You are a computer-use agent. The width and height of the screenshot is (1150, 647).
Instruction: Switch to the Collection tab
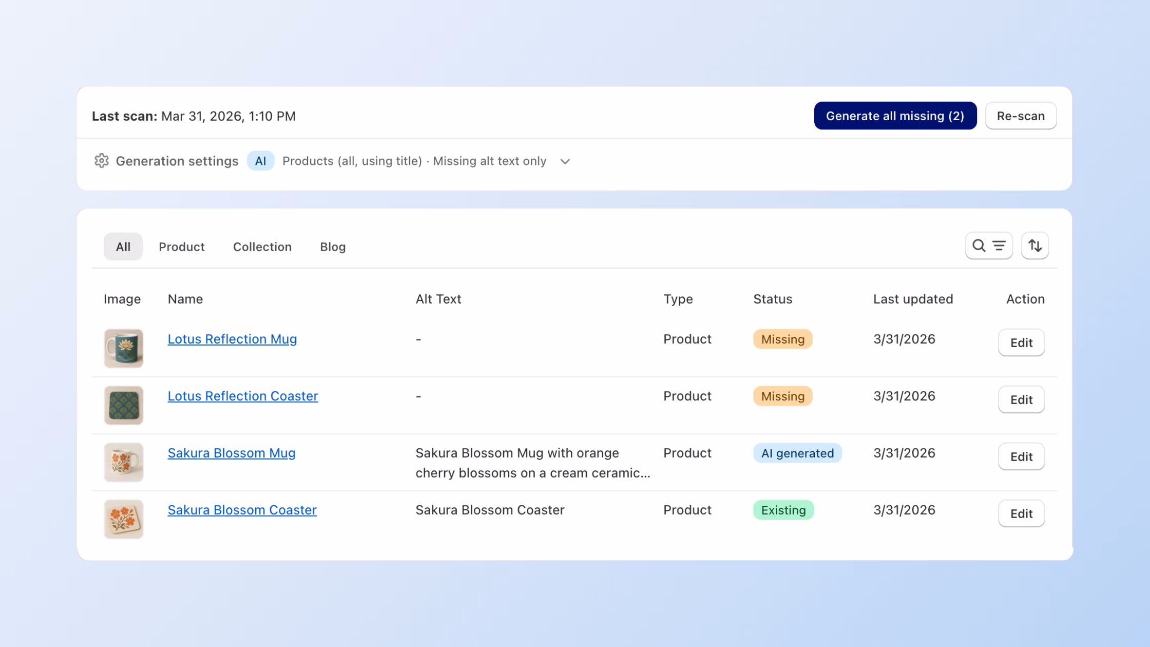[x=262, y=246]
